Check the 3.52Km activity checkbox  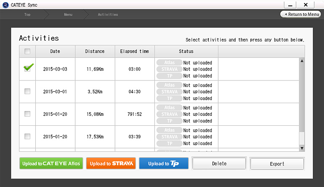pyautogui.click(x=27, y=91)
